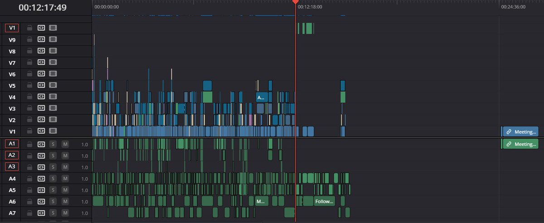Click the red A1 source patch button
The image size is (544, 223).
pyautogui.click(x=12, y=144)
